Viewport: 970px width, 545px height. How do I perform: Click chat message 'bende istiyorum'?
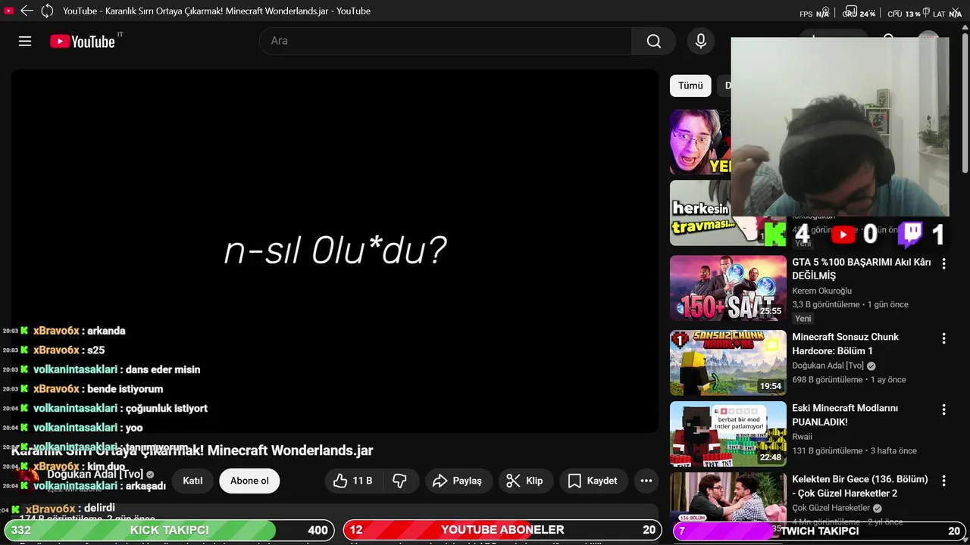click(125, 389)
